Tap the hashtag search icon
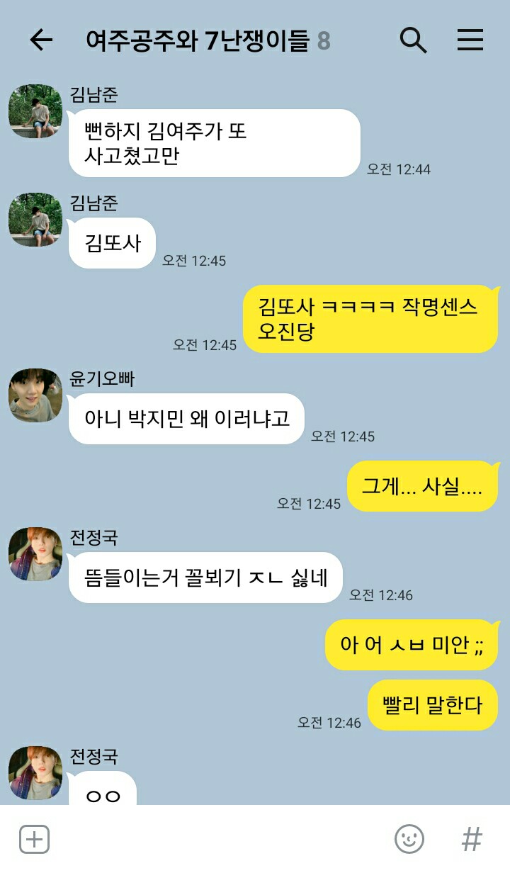 (472, 840)
